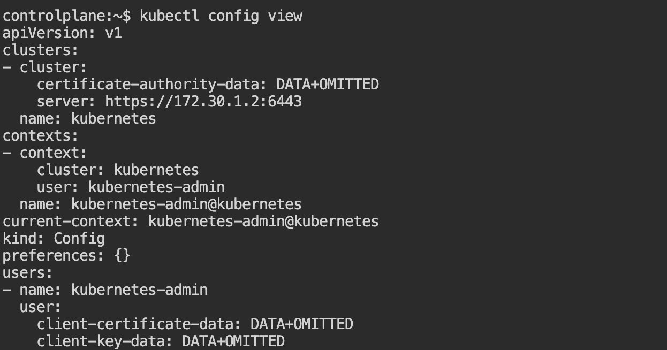Click the server URL https://172.30.1.2:6443
Screen dimensions: 667x350
[203, 101]
